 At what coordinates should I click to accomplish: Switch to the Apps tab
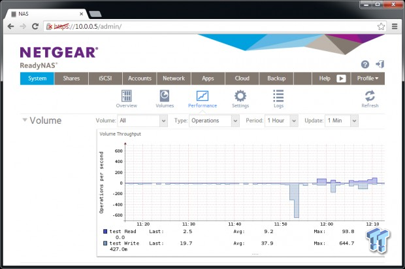[x=208, y=79]
